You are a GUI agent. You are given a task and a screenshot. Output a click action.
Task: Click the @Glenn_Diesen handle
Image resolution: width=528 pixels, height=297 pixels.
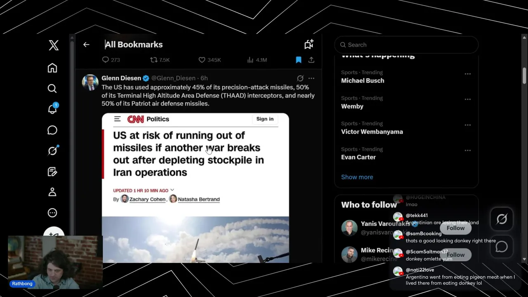[173, 78]
